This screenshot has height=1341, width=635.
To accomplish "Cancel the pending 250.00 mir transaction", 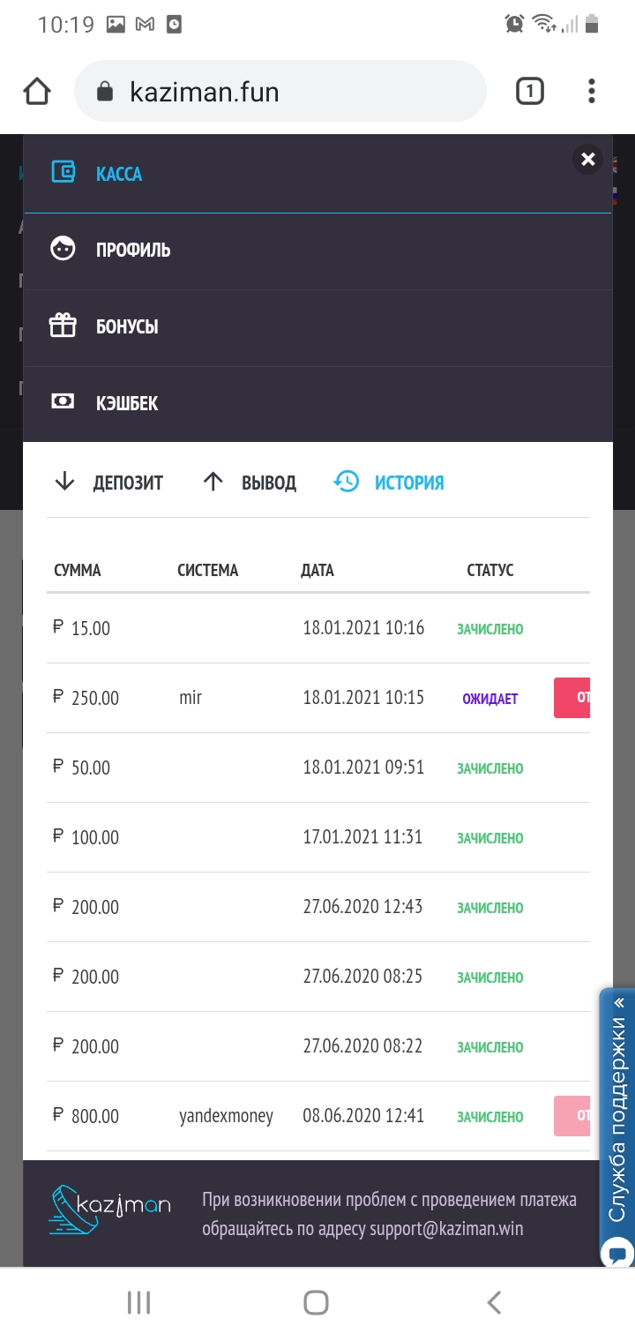I will 572,698.
